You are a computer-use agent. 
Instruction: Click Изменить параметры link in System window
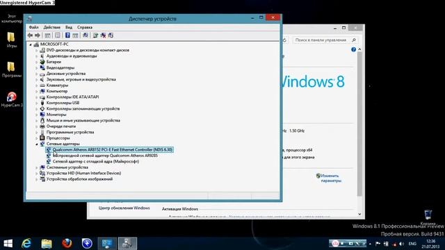coord(331,178)
